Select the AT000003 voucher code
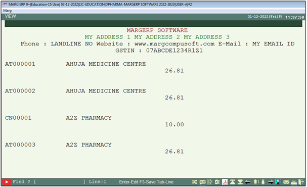This screenshot has width=307, height=187. 20,145
